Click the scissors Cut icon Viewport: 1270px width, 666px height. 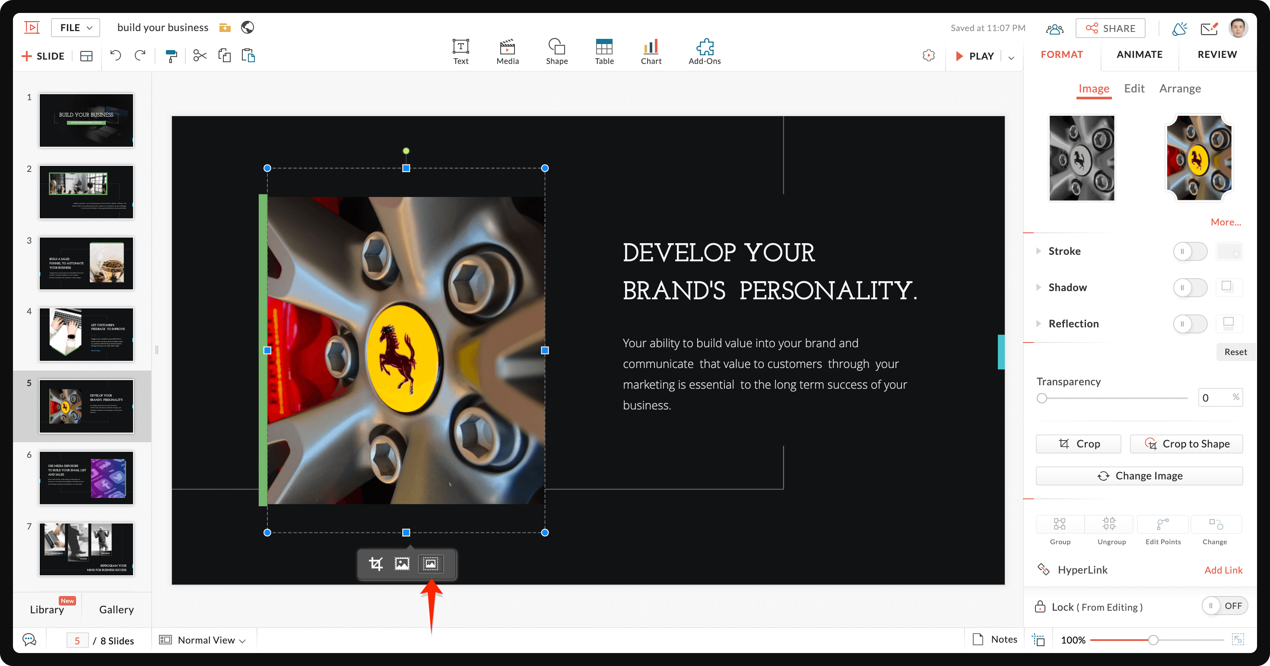199,55
